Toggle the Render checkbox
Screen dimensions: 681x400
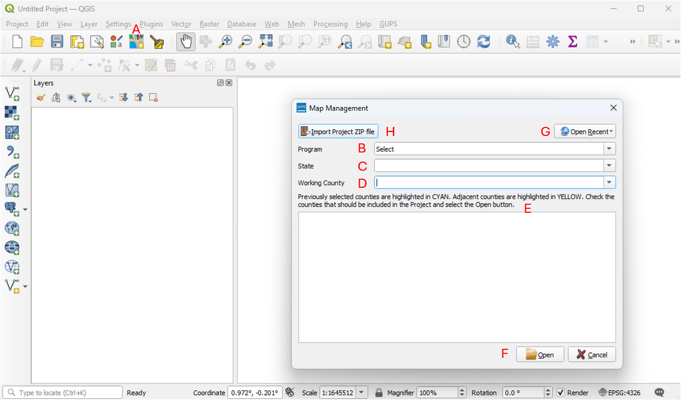coord(560,393)
